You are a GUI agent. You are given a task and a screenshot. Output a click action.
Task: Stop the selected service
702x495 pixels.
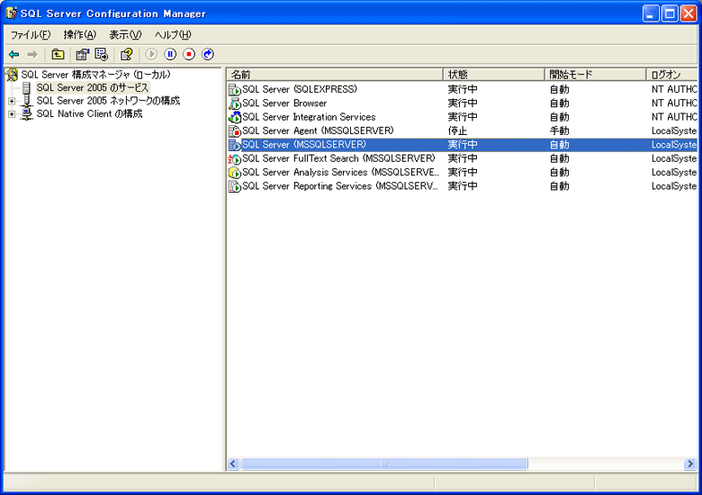pyautogui.click(x=189, y=54)
